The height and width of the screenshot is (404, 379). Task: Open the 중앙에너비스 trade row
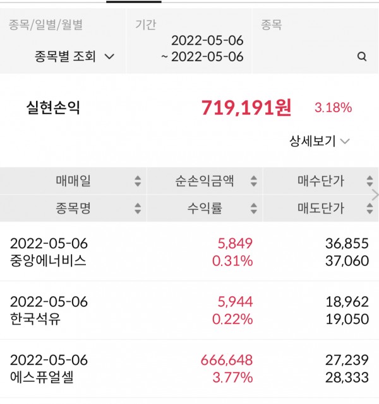click(x=189, y=251)
